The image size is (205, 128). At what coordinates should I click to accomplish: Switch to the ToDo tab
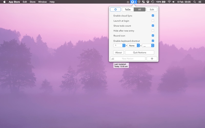coord(128,9)
